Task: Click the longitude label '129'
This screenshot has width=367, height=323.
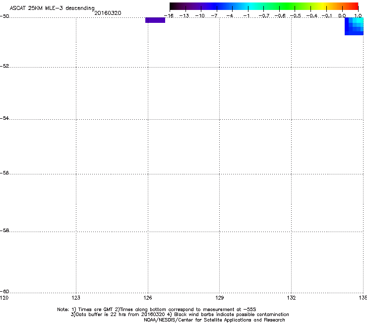Action: coord(219,298)
